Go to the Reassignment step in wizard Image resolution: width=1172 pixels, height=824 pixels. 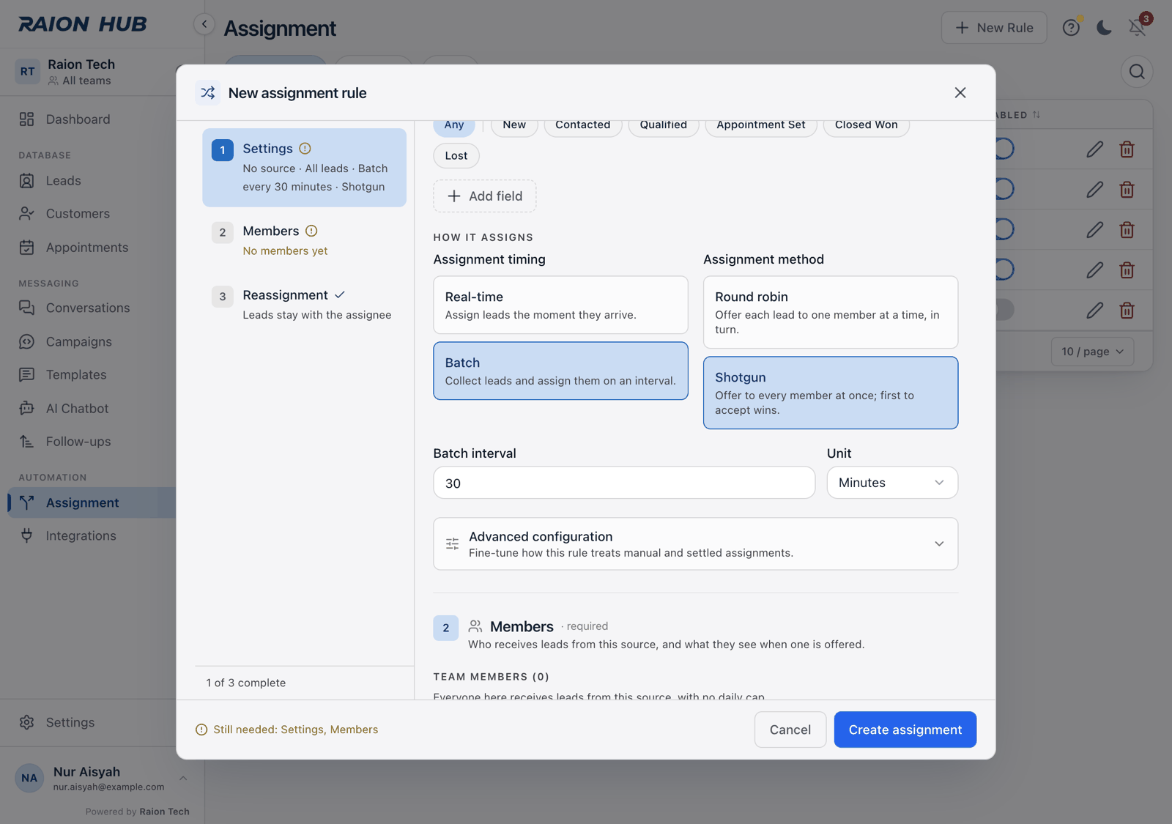(x=304, y=305)
